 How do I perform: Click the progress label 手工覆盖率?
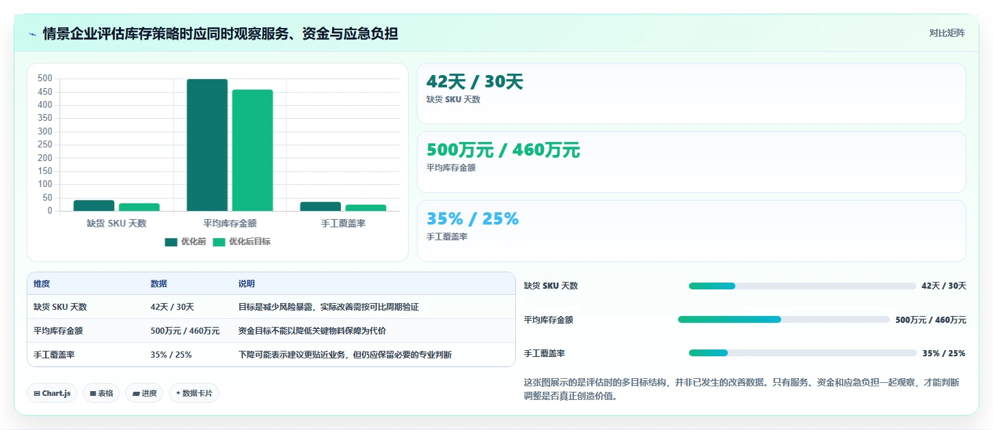coord(545,353)
